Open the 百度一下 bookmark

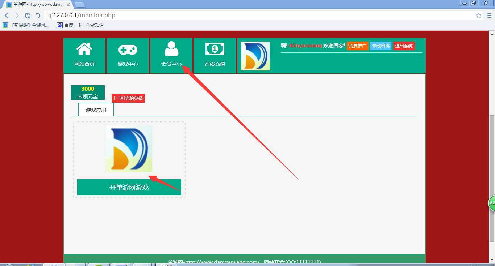pos(80,25)
